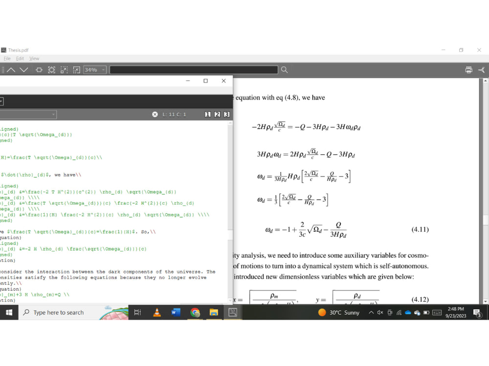This screenshot has height=366, width=489.
Task: Click inside the toolbar search field
Action: (193, 69)
